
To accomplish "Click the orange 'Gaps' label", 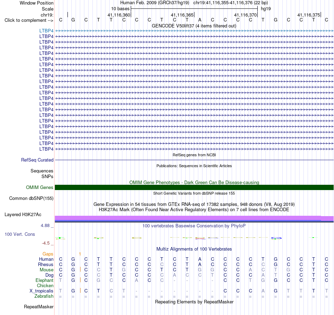I will point(48,254).
